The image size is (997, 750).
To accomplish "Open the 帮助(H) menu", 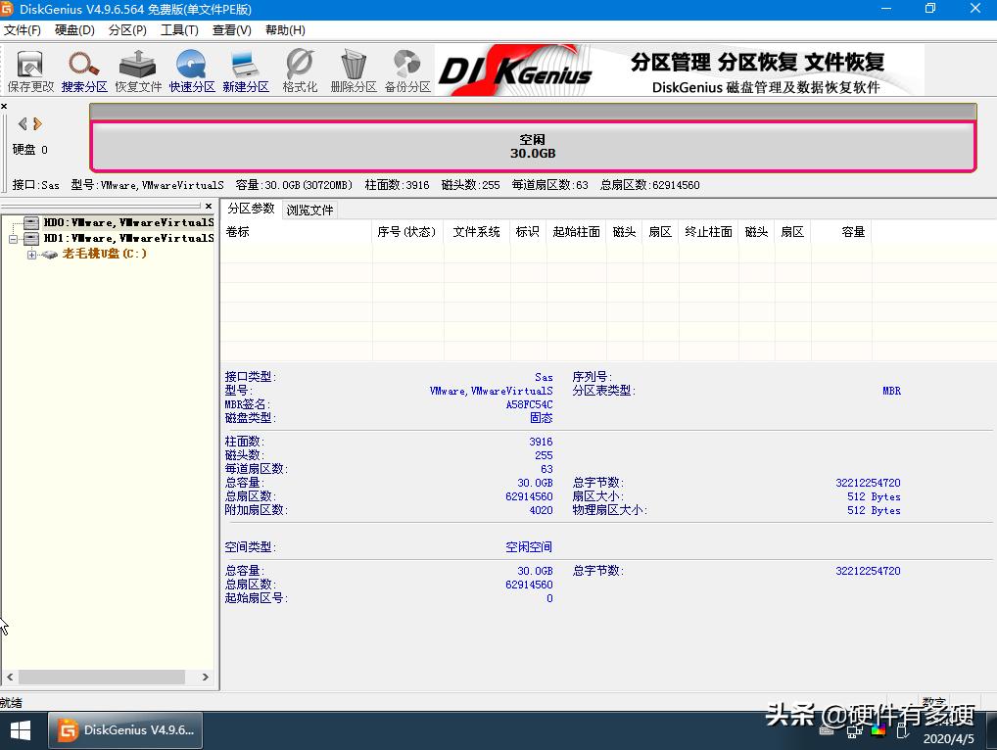I will (284, 29).
